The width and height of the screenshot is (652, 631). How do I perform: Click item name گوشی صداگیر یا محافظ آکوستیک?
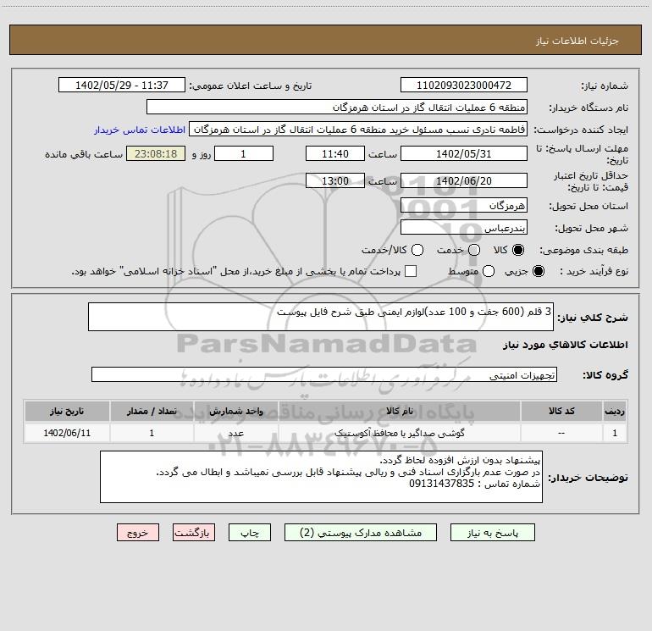coord(399,433)
